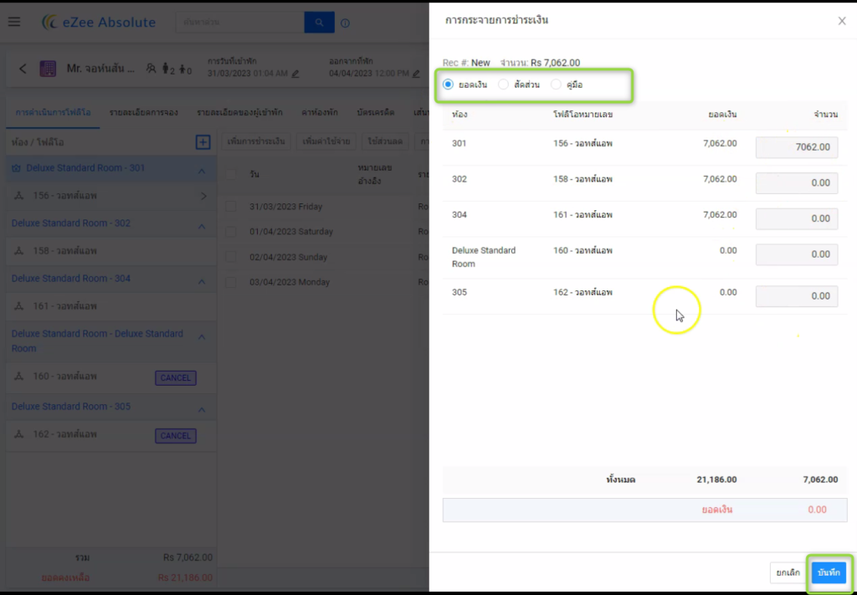This screenshot has width=857, height=595.
Task: Click the folio icon next to 160
Action: coord(19,377)
